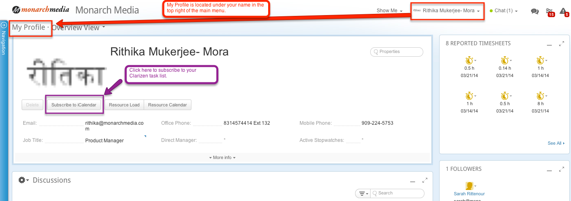Open the Resource Calendar view
This screenshot has height=201, width=571.
167,105
